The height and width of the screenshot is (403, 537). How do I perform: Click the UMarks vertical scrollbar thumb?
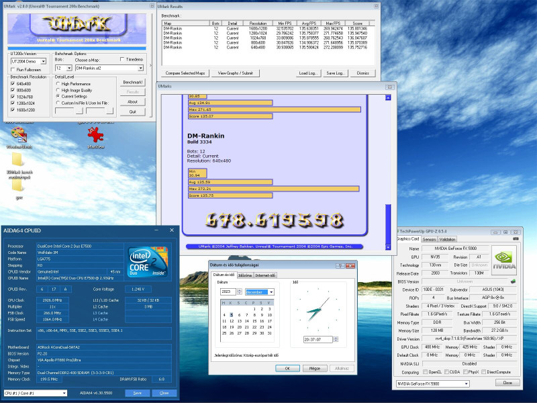tap(388, 224)
